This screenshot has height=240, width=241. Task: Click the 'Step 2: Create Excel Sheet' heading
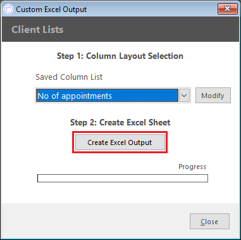tap(120, 122)
